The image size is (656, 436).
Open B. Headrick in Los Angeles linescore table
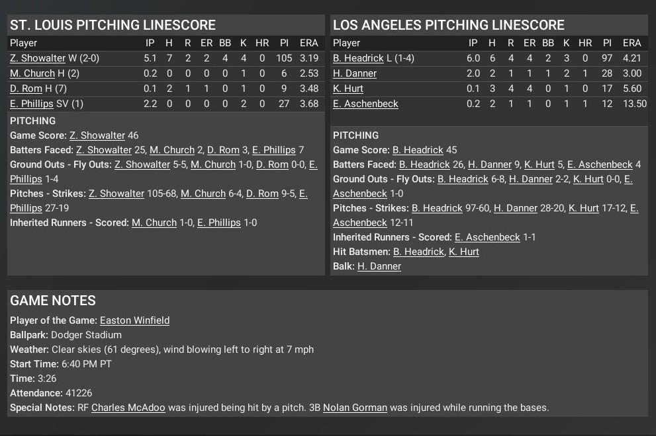click(358, 58)
